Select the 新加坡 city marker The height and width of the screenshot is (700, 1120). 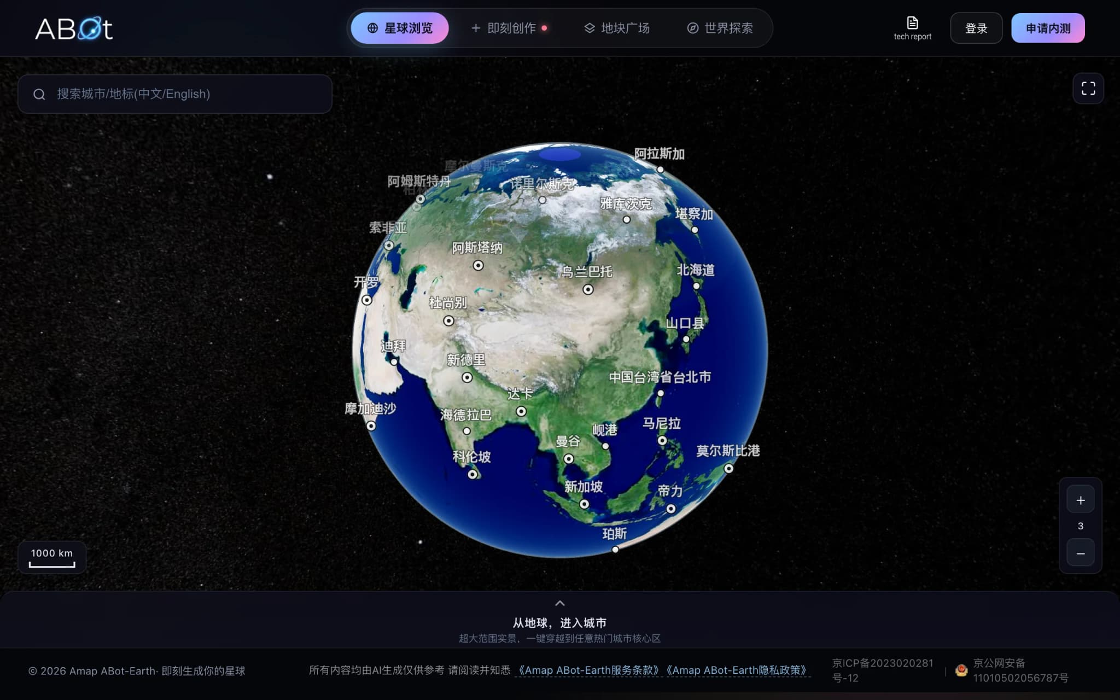584,504
